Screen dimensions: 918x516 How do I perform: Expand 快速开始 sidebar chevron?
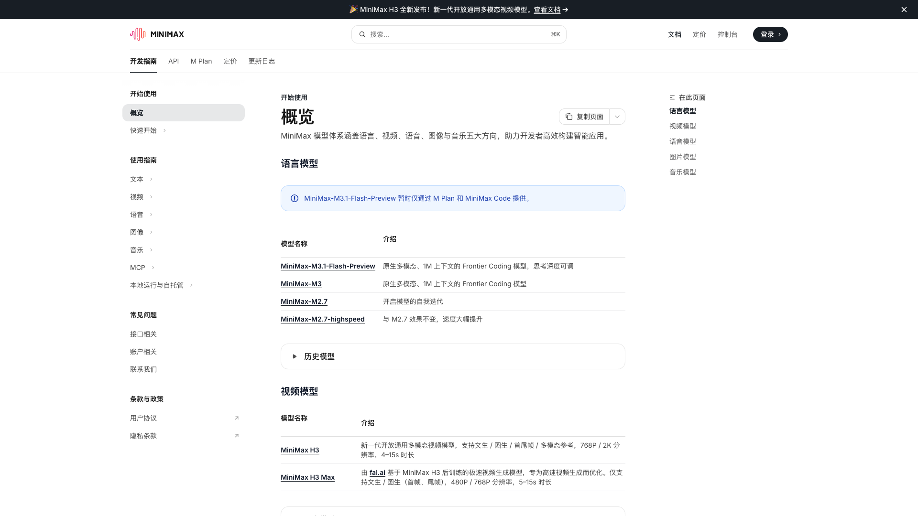[164, 130]
